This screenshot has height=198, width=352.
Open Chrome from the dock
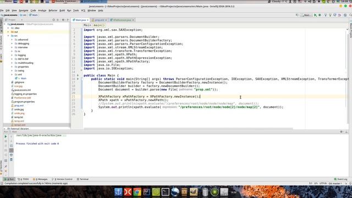(x=137, y=192)
